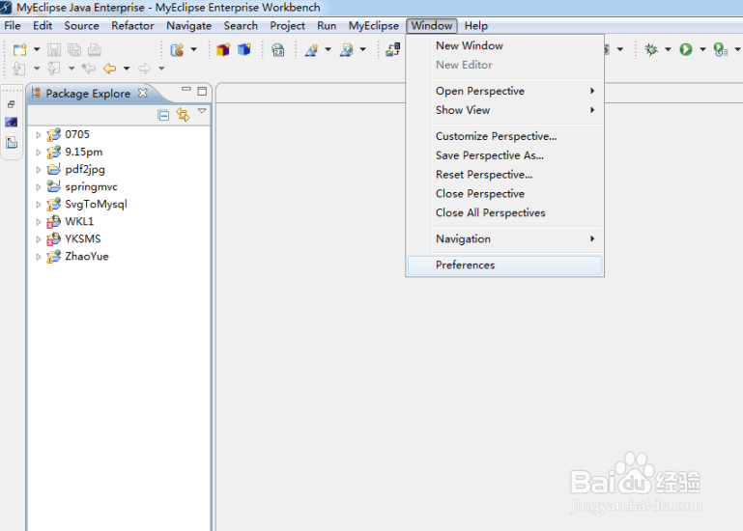Click the Run External Tools icon
Viewport: 743px width, 531px height.
[x=720, y=49]
